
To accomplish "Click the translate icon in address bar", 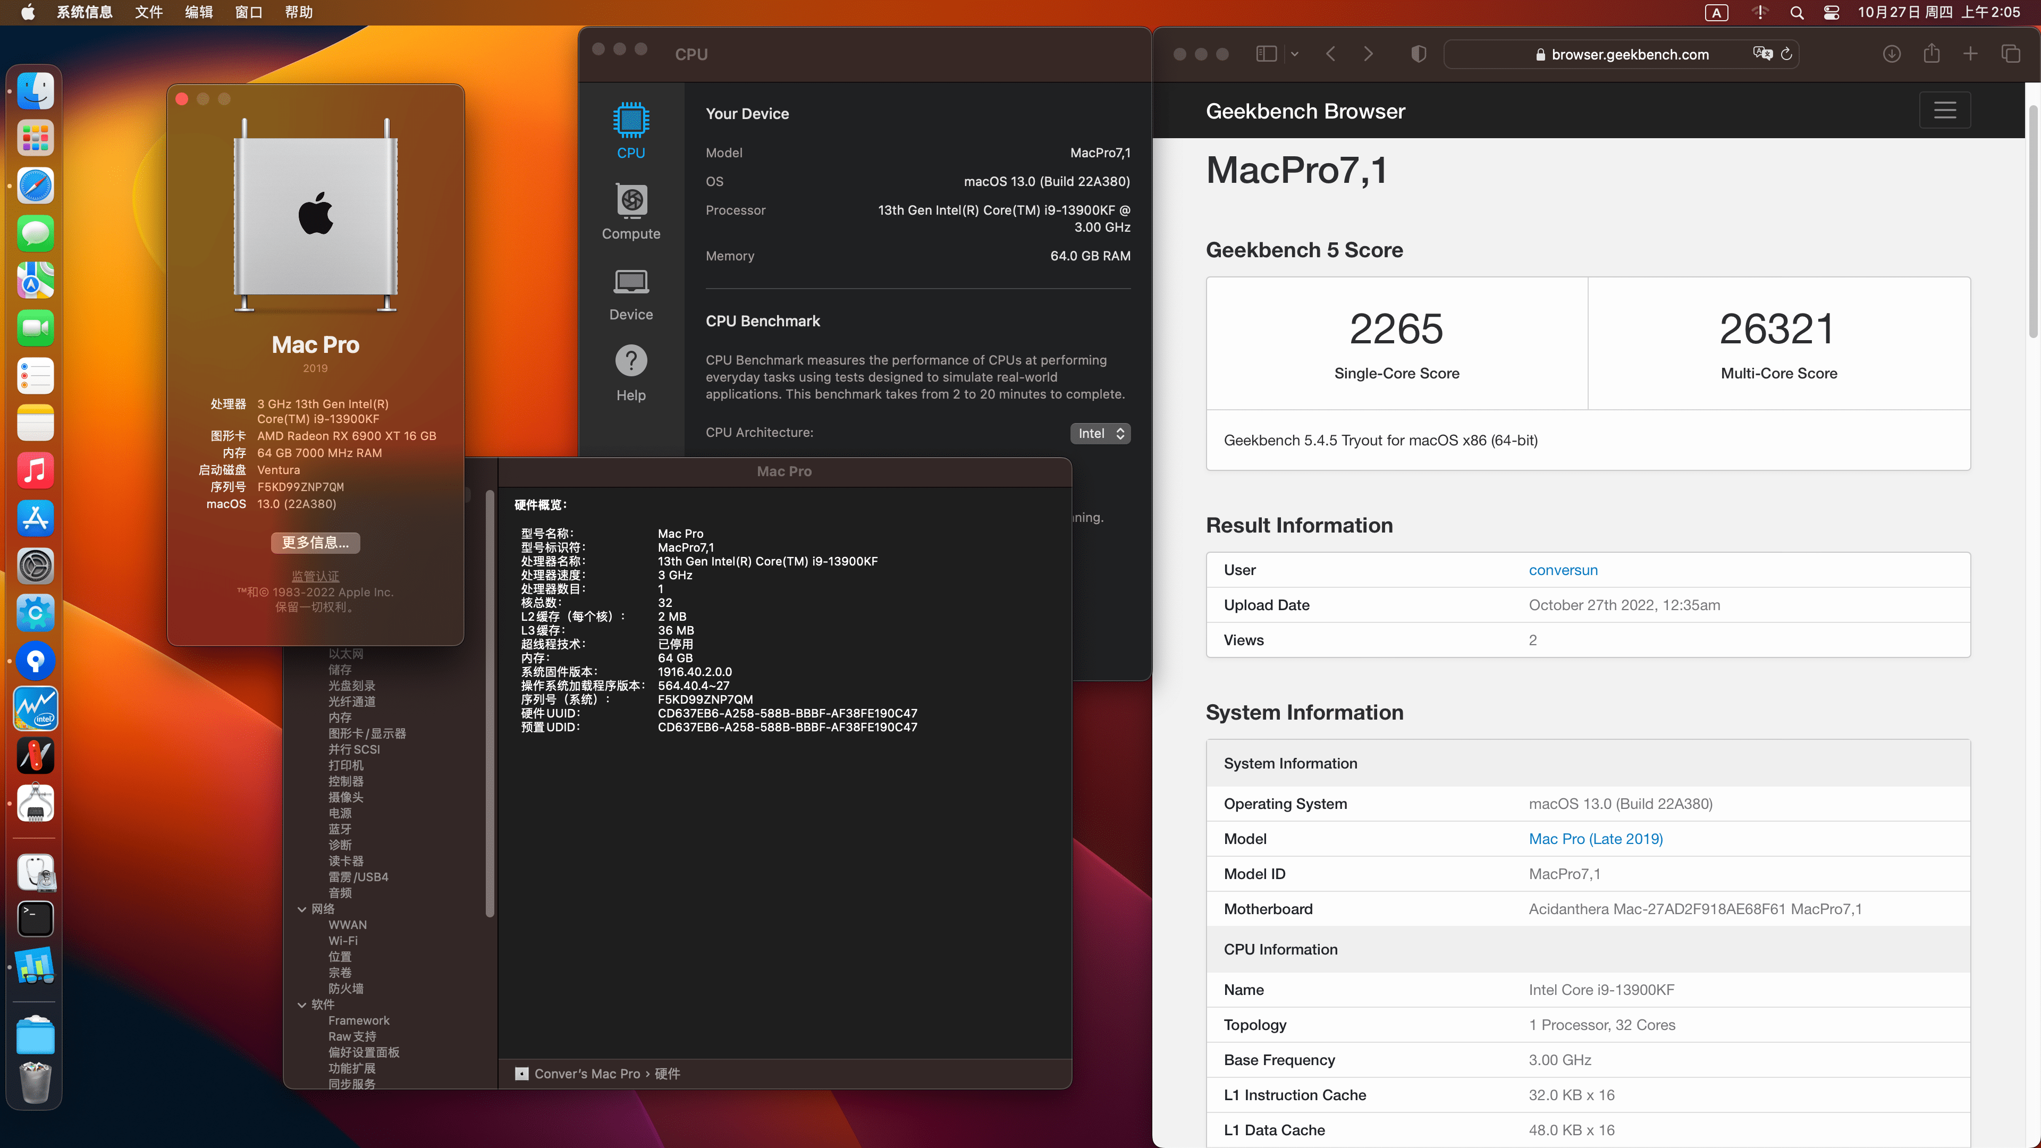I will pyautogui.click(x=1762, y=54).
